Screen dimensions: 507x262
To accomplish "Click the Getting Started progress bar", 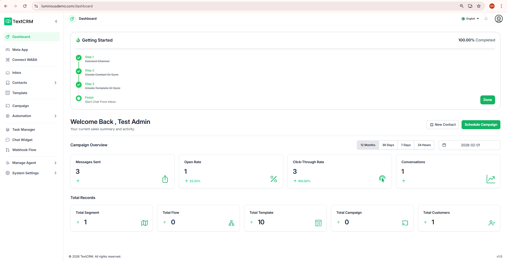I will pos(285,49).
